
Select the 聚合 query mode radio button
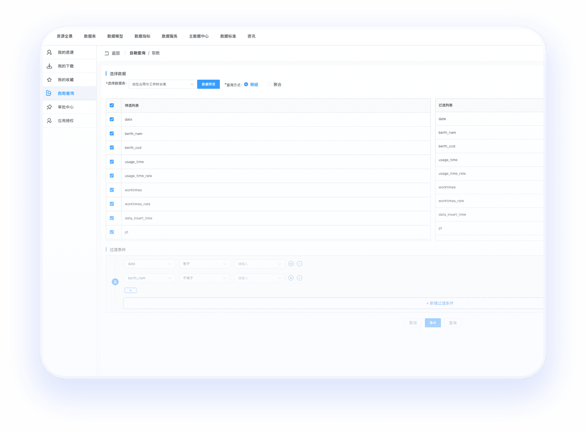(269, 84)
